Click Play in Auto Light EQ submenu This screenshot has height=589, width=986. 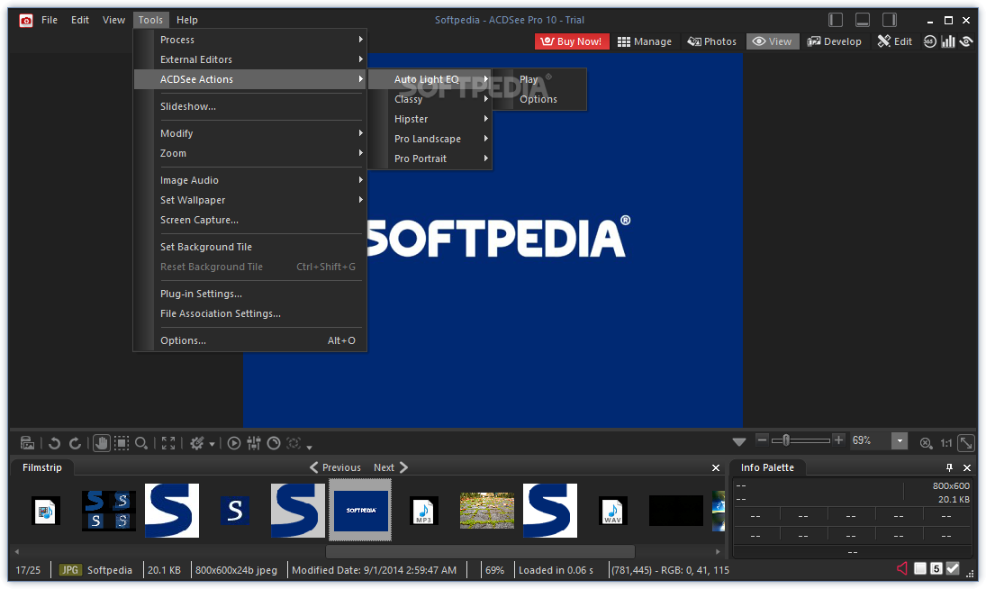tap(540, 80)
